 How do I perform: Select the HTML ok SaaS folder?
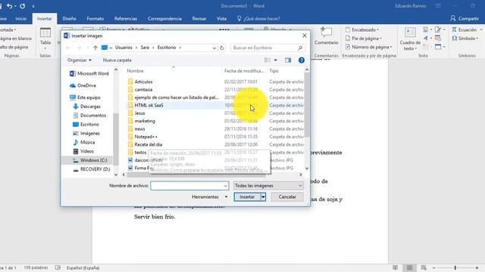coord(145,105)
